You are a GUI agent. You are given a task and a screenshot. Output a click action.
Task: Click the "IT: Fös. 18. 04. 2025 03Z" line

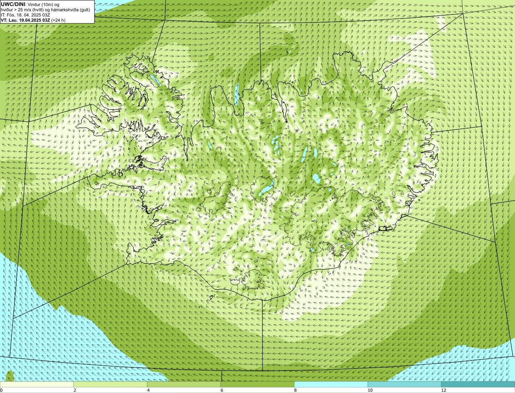(25, 14)
